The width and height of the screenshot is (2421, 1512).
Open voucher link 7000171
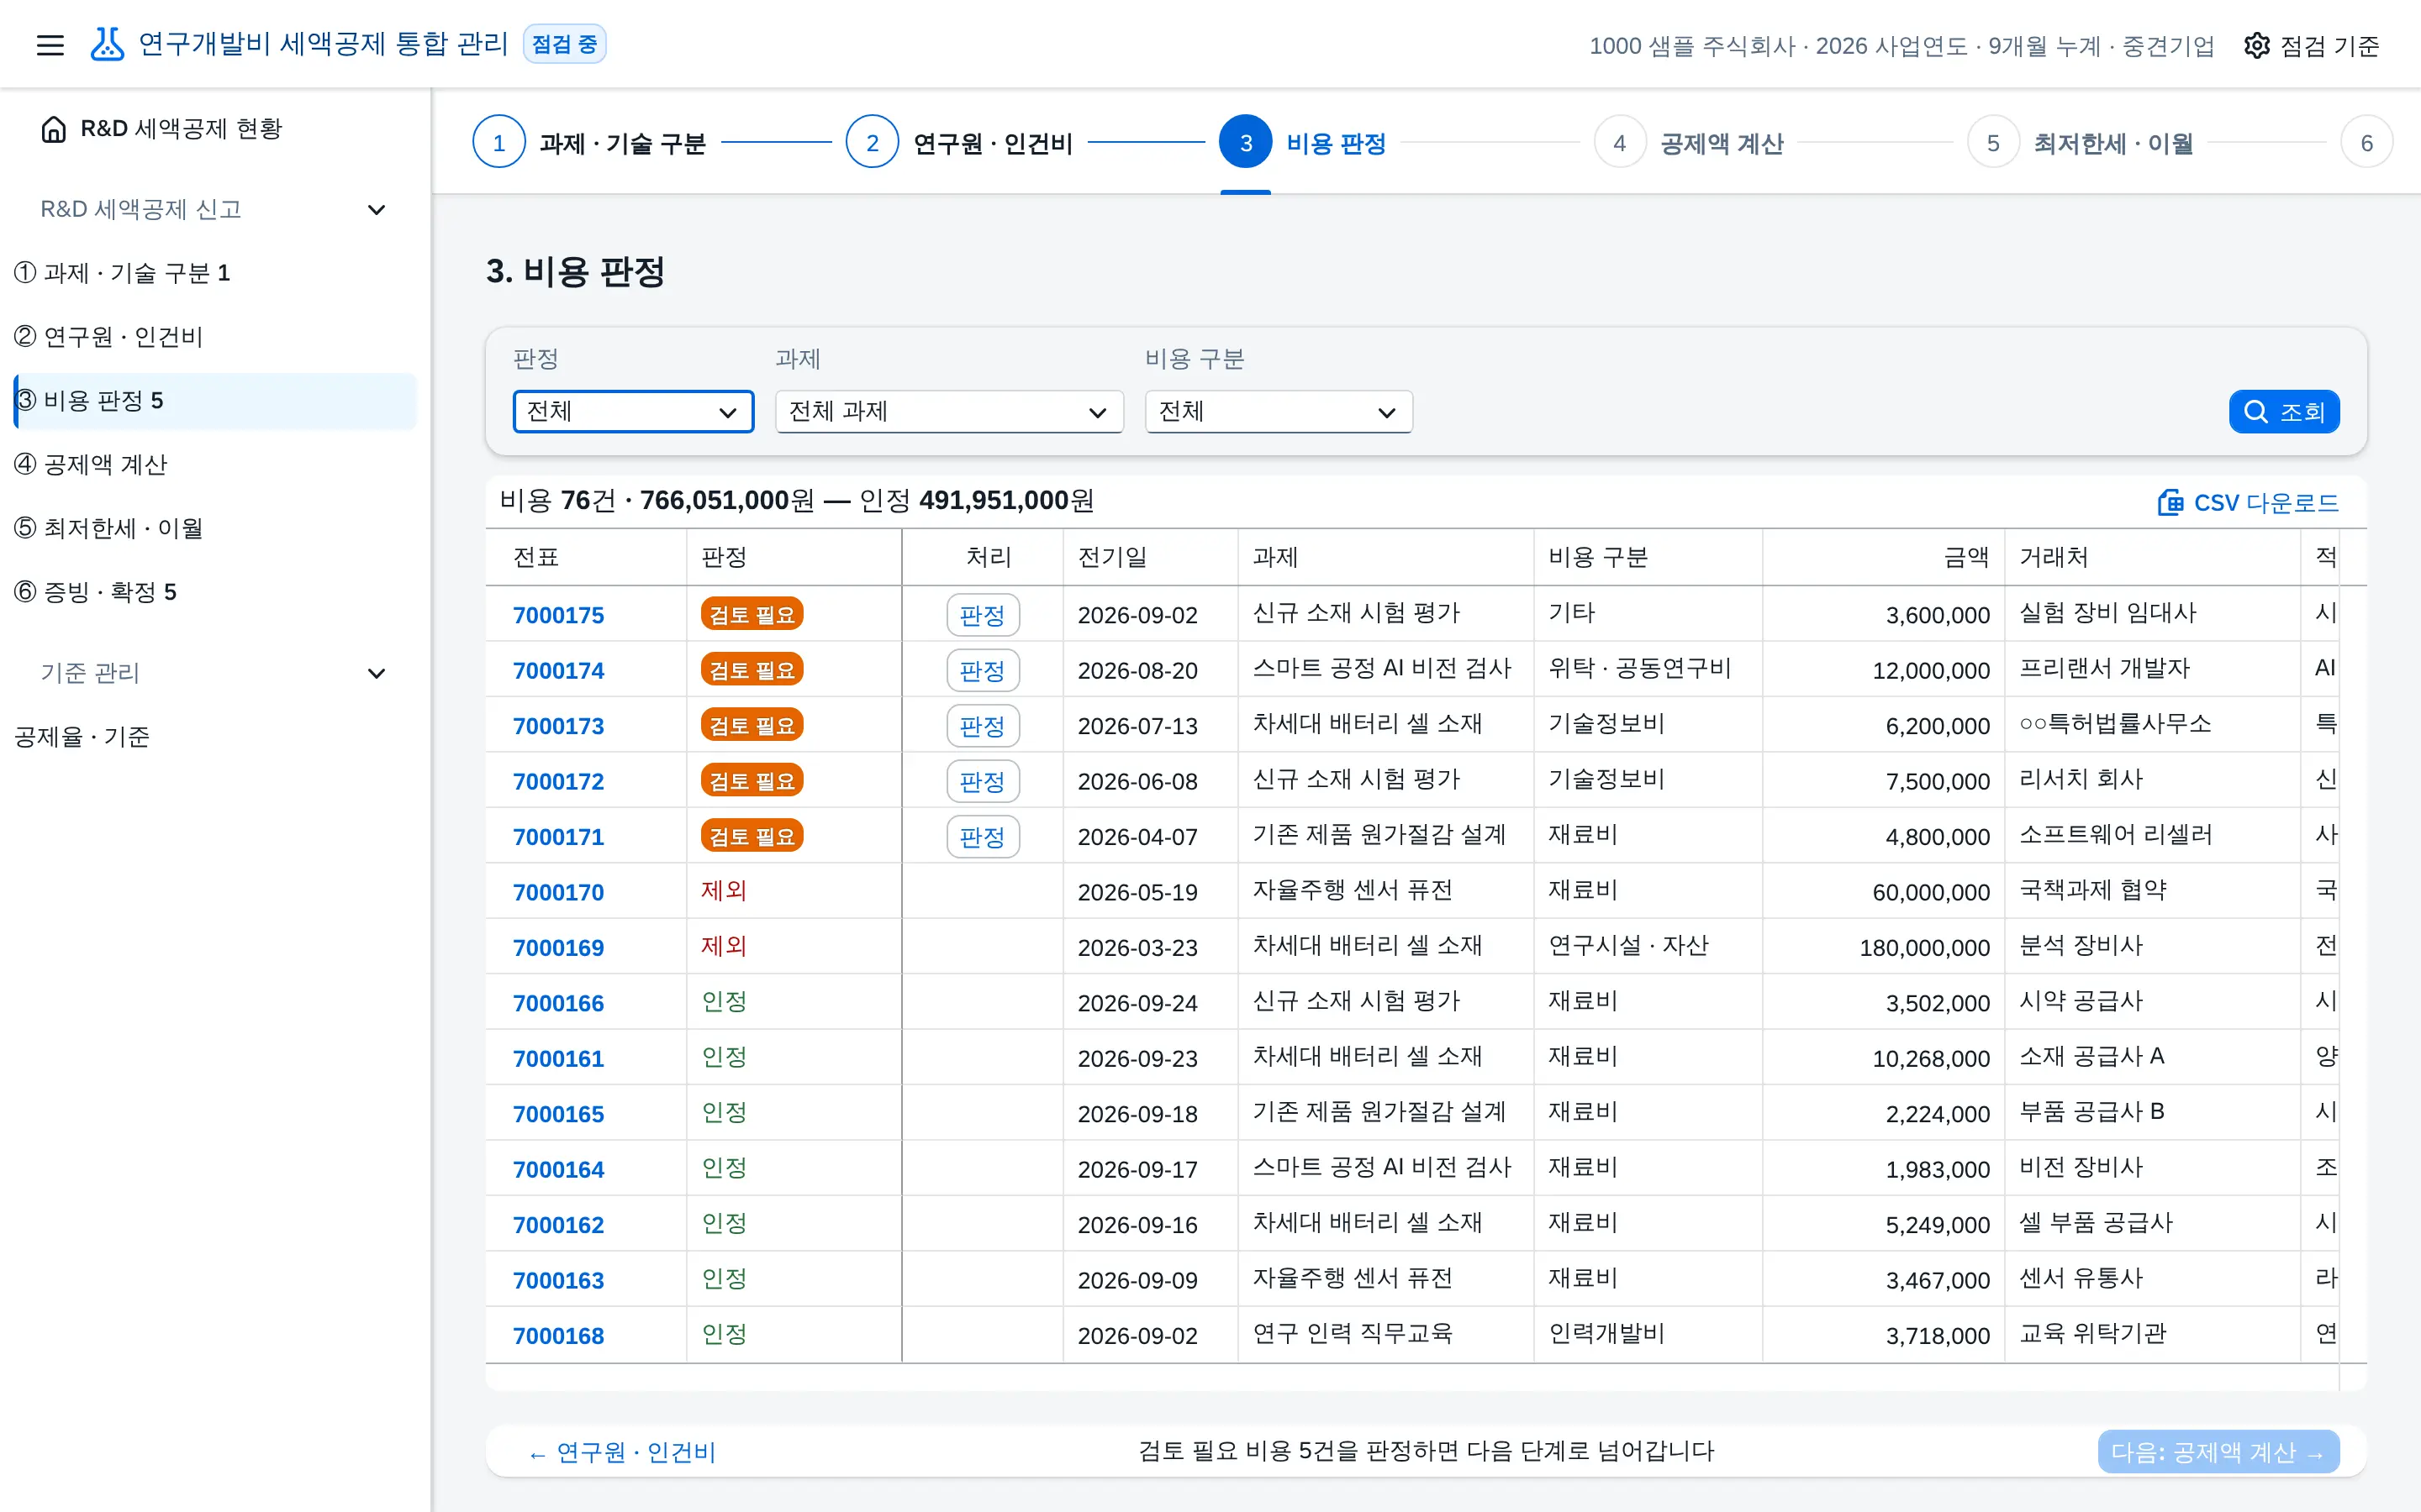point(558,837)
